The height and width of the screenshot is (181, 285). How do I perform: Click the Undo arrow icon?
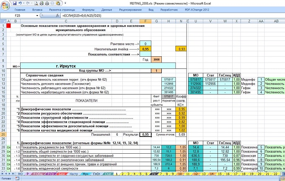[20, 3]
